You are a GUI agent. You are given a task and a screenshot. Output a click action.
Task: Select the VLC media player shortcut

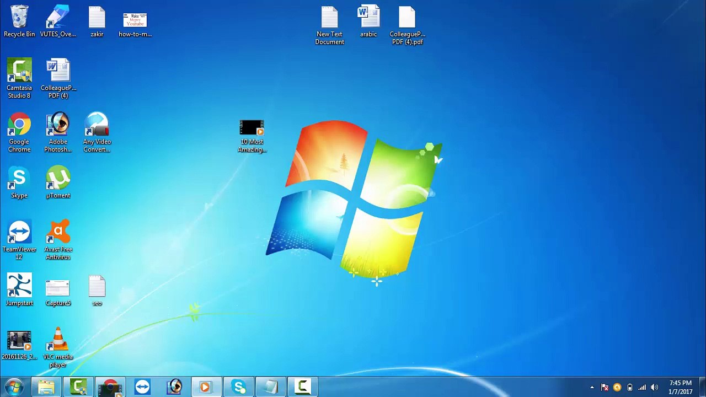(58, 348)
